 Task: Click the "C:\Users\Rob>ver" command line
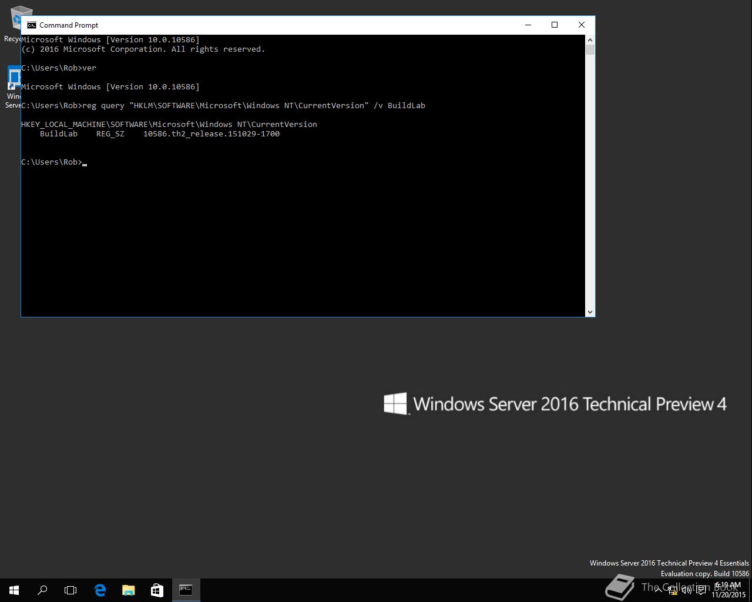tap(59, 68)
